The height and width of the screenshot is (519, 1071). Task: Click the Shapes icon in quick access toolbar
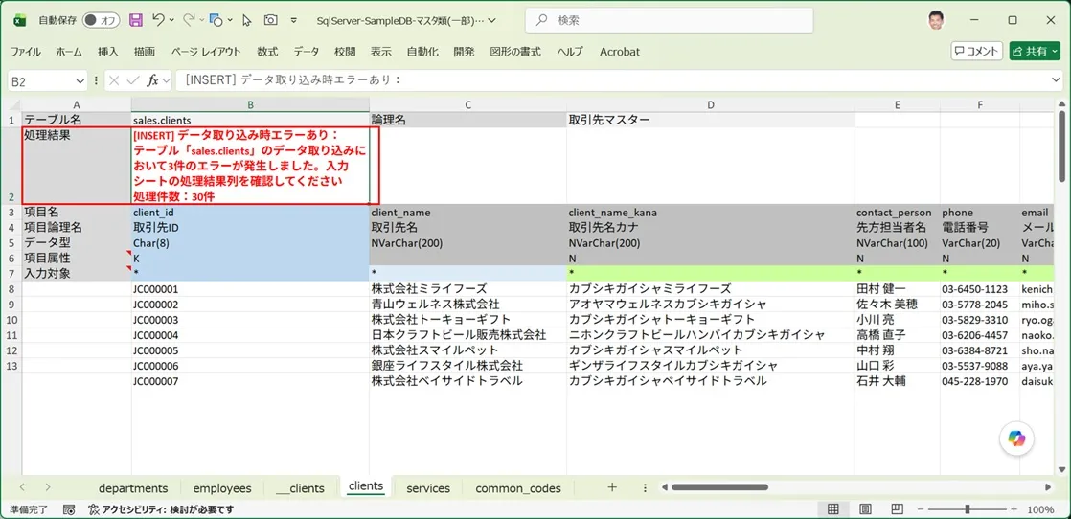(x=216, y=20)
